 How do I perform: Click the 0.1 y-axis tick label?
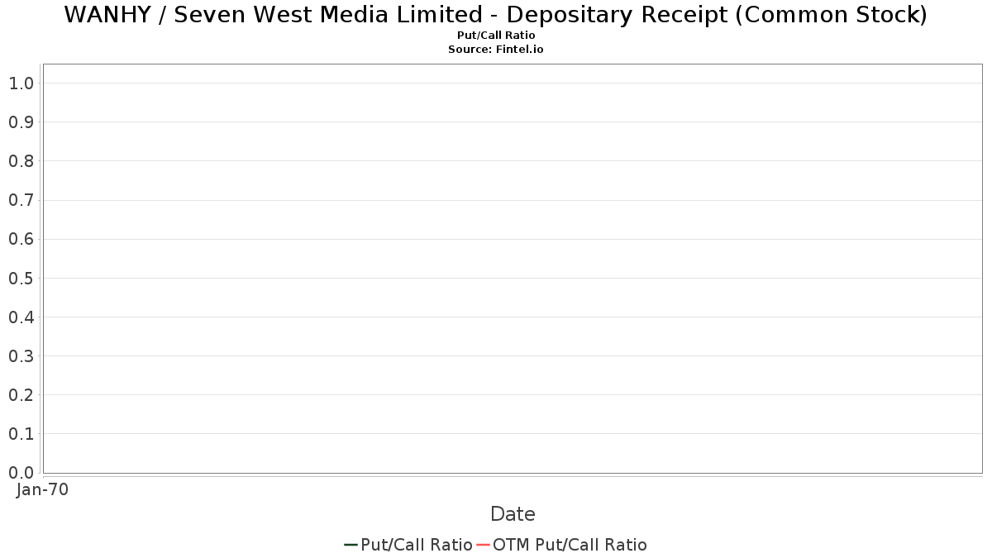click(x=21, y=434)
